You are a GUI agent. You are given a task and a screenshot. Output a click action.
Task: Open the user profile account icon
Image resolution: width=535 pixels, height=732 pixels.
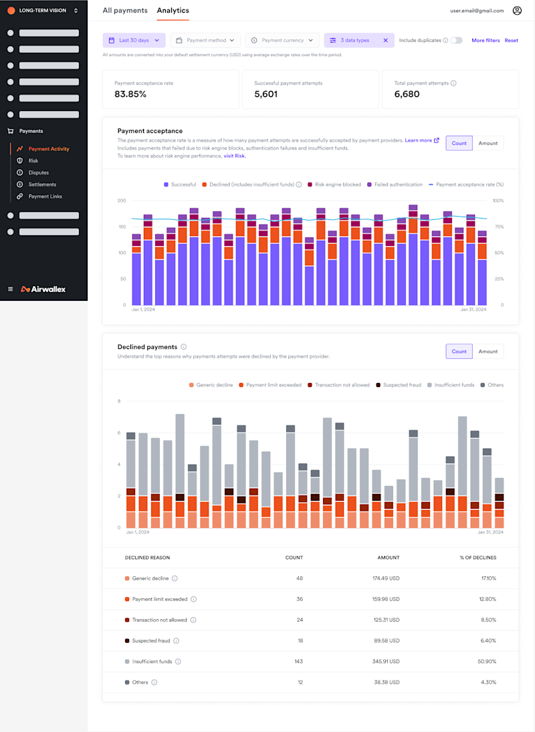[x=517, y=10]
